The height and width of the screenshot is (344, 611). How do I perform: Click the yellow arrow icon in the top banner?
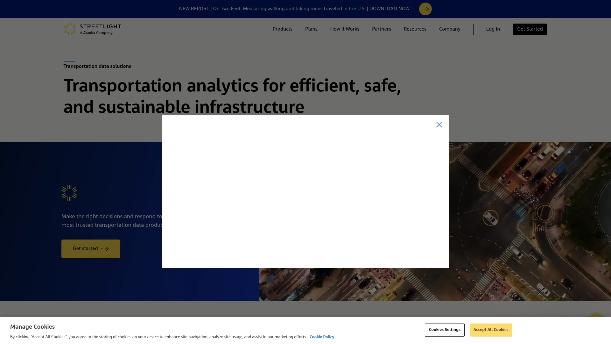pos(425,9)
